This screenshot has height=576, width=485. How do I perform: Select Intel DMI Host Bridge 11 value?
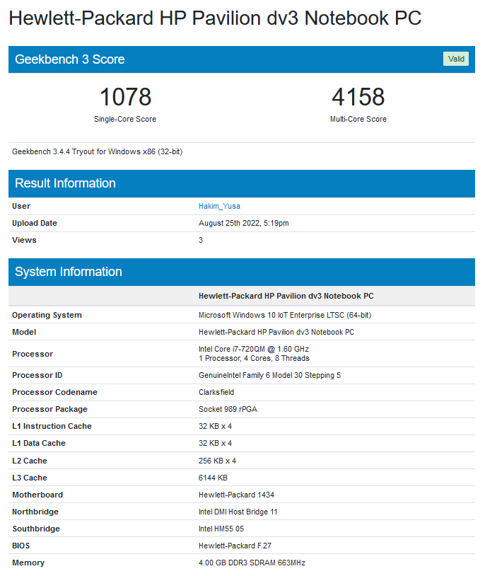point(238,512)
